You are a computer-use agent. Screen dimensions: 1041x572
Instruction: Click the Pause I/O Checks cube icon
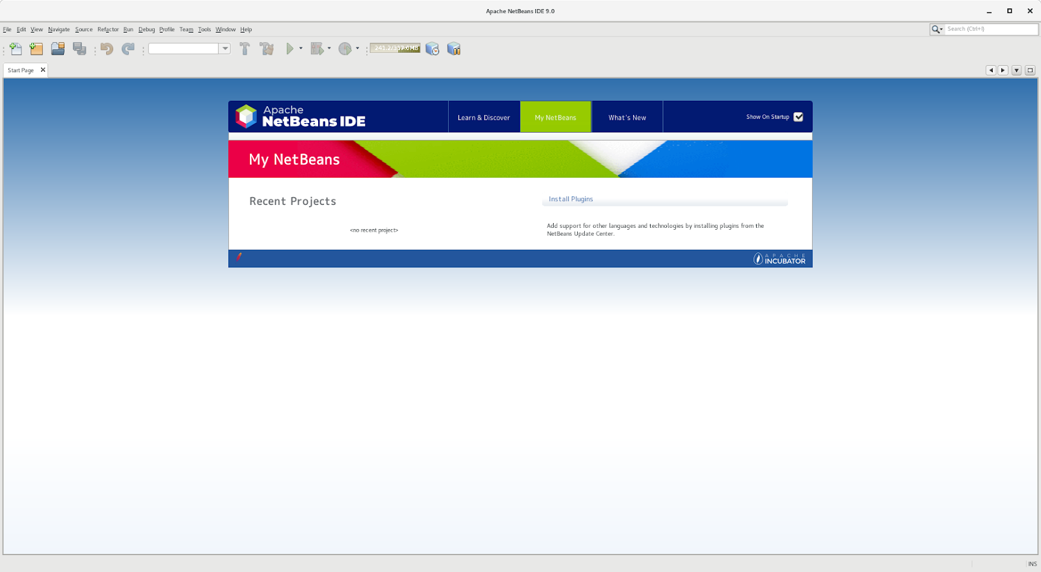tap(454, 49)
